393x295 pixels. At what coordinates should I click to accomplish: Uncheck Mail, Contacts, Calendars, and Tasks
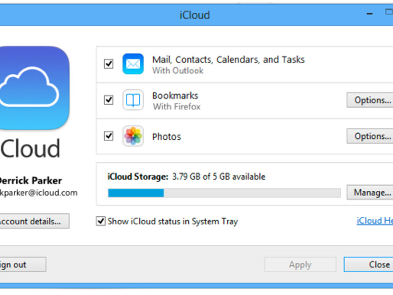point(109,64)
